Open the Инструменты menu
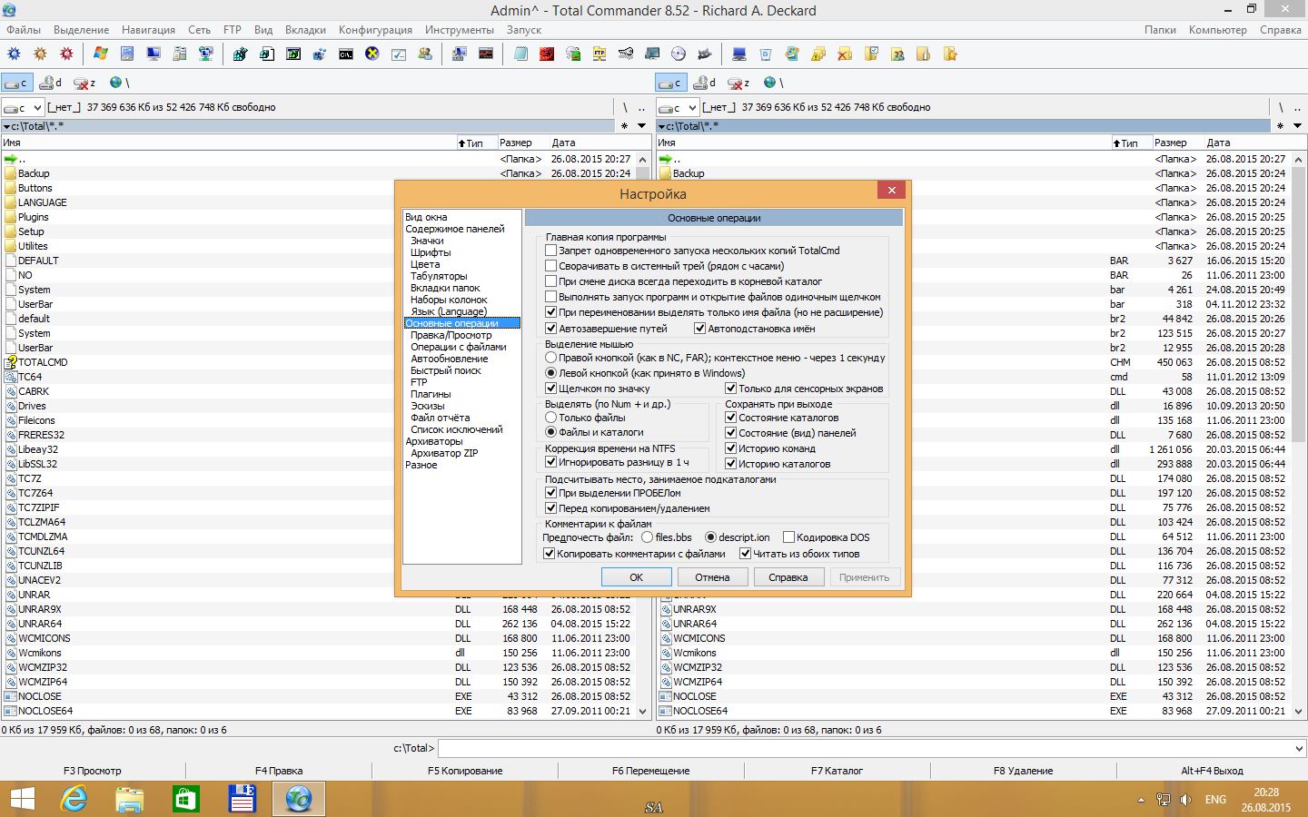 tap(460, 30)
